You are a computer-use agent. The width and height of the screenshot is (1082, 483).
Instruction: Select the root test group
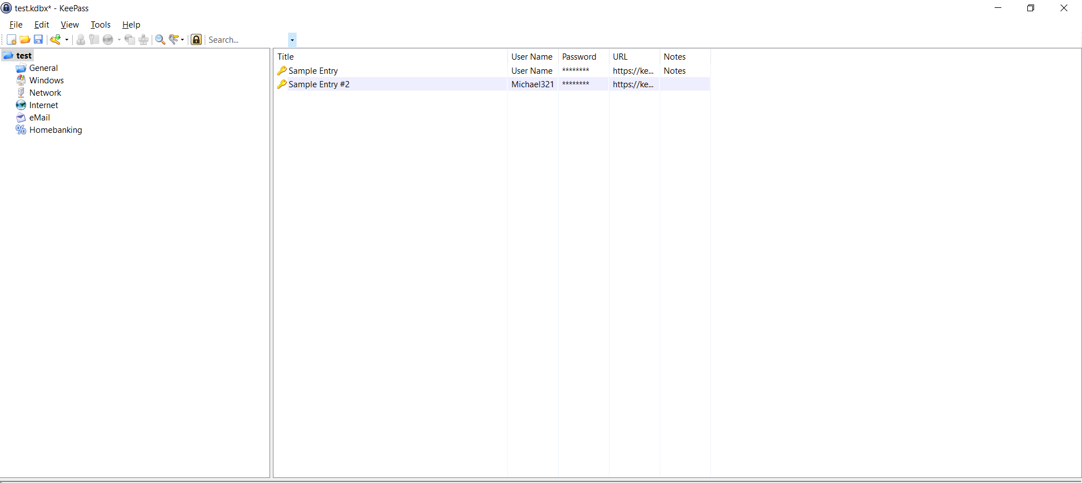24,55
